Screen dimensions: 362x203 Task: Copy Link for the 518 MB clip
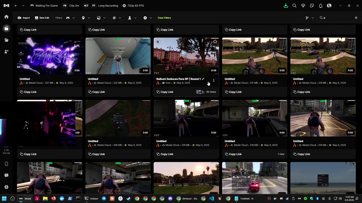pyautogui.click(x=302, y=92)
